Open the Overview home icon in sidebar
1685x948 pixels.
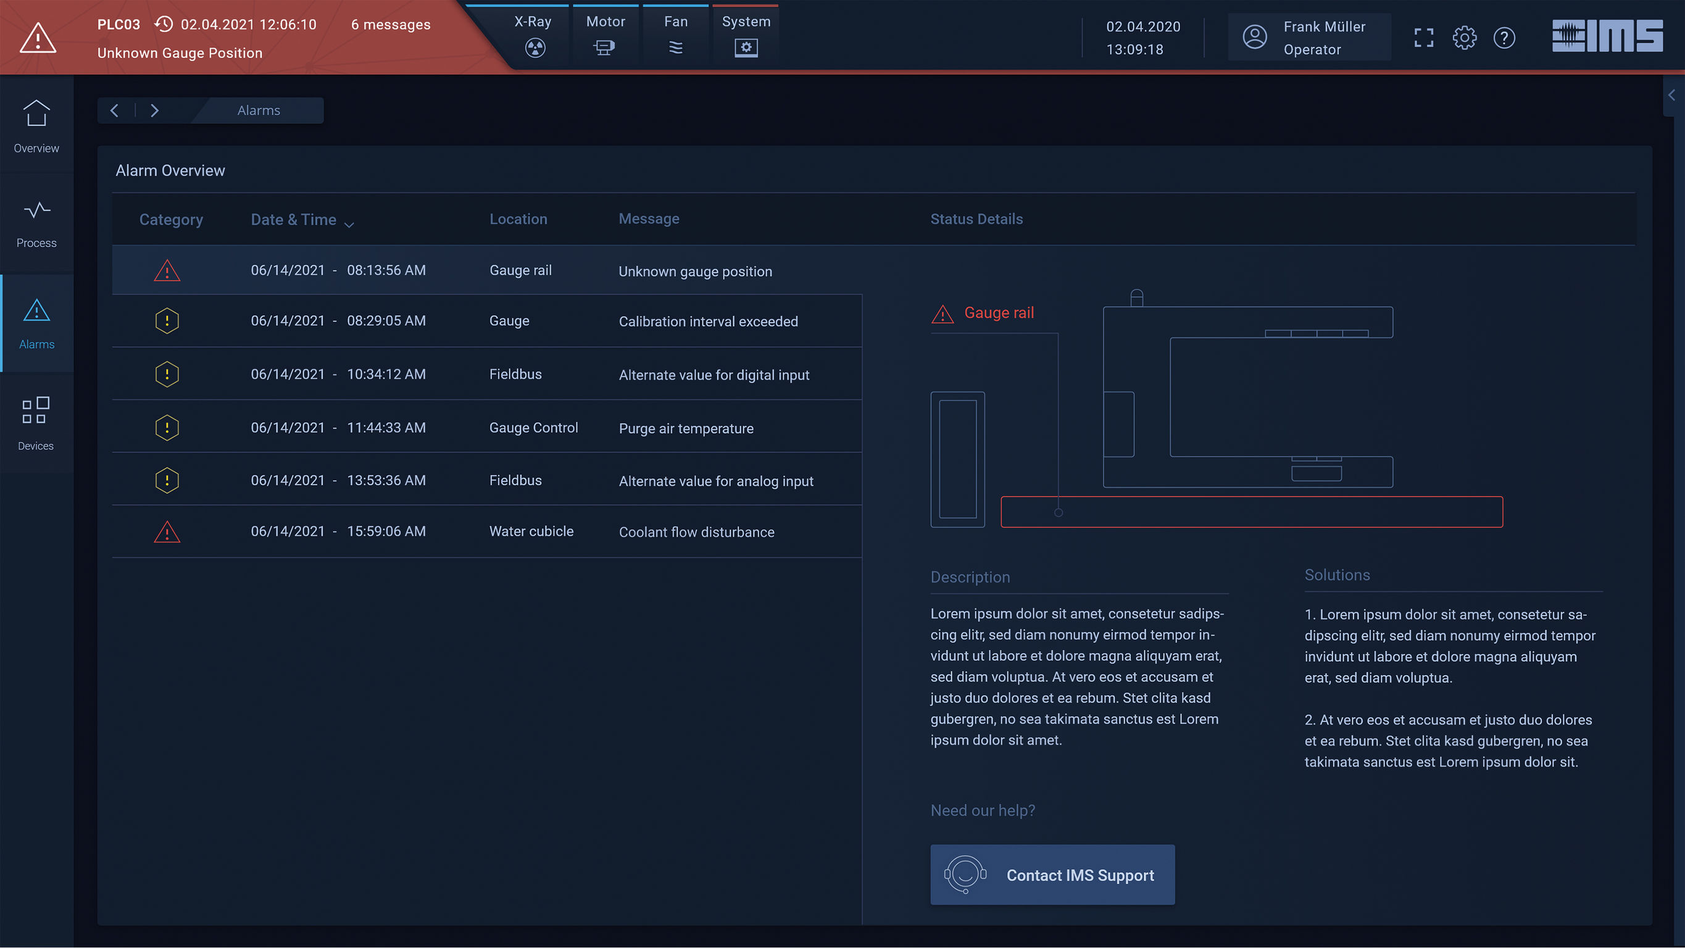[36, 112]
